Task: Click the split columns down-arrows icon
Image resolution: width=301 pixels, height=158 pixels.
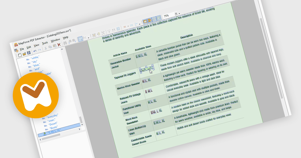Action: (x=113, y=30)
